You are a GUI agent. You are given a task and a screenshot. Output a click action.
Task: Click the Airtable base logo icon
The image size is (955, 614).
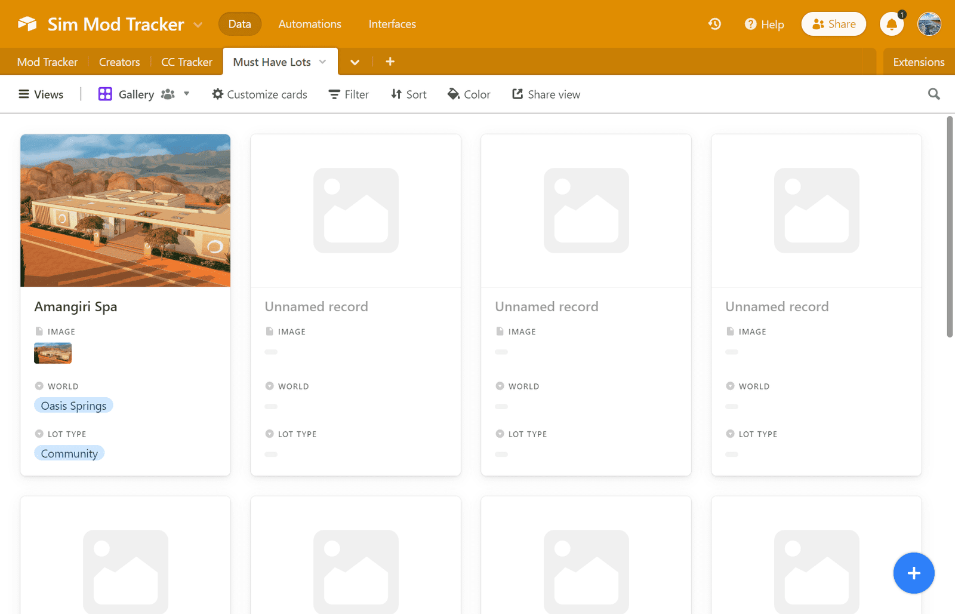(x=27, y=24)
